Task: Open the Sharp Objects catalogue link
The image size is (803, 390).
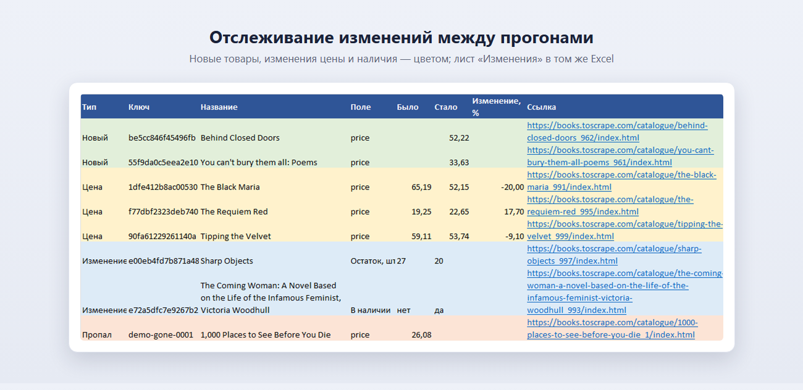Action: [x=614, y=255]
